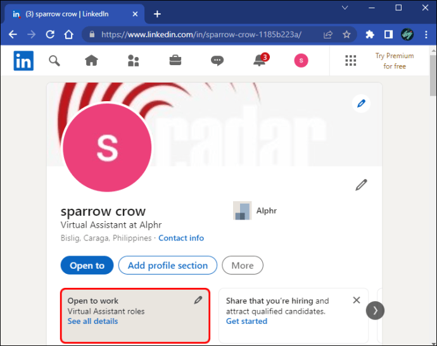Edit the background banner photo
This screenshot has height=346, width=437.
click(x=361, y=104)
